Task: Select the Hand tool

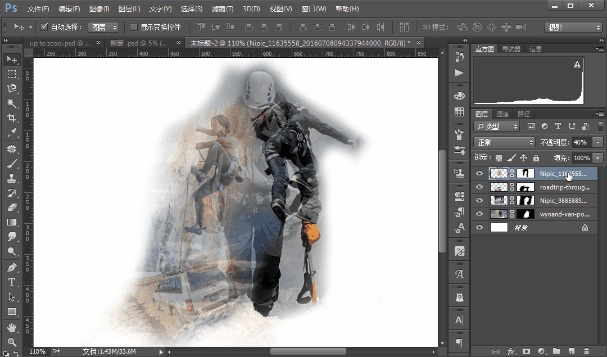Action: pyautogui.click(x=12, y=328)
